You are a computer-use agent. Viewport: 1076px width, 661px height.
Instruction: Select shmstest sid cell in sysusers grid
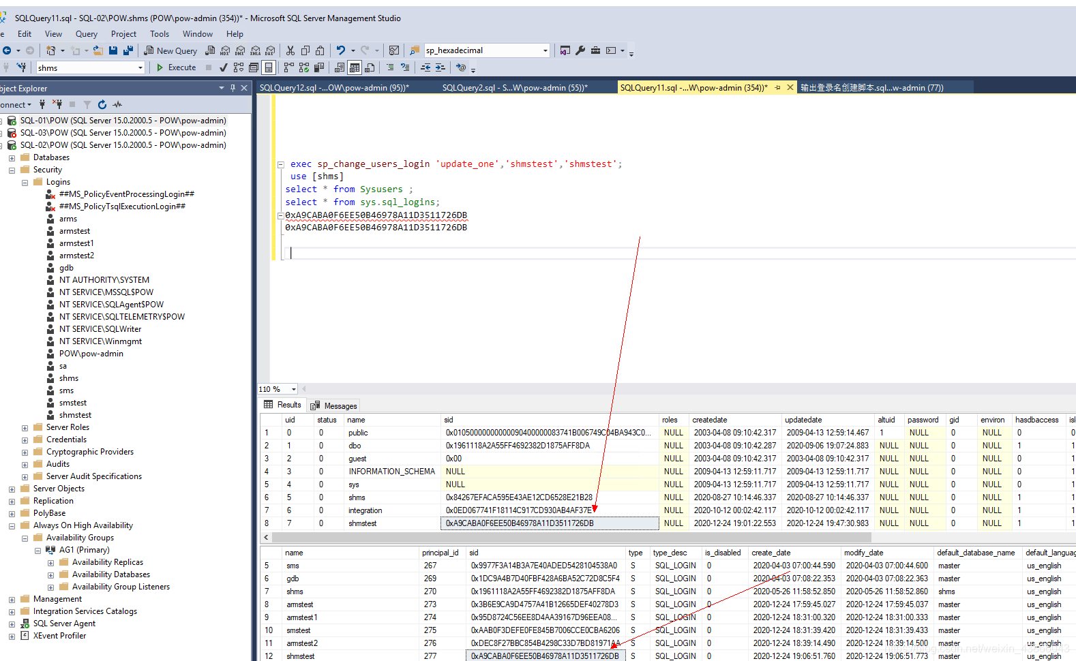point(550,523)
